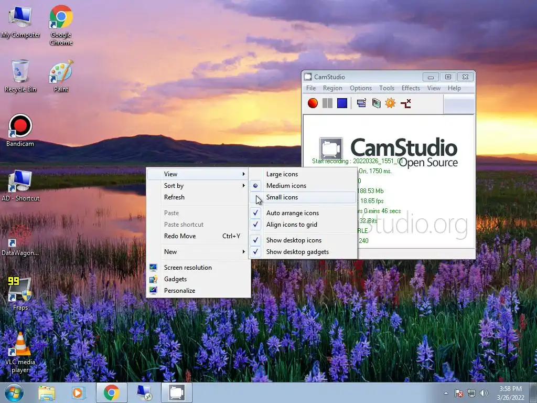Open Personalize from context menu

pos(198,291)
